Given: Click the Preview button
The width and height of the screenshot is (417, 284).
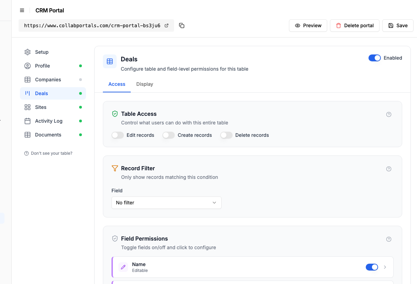Looking at the screenshot, I should 308,26.
